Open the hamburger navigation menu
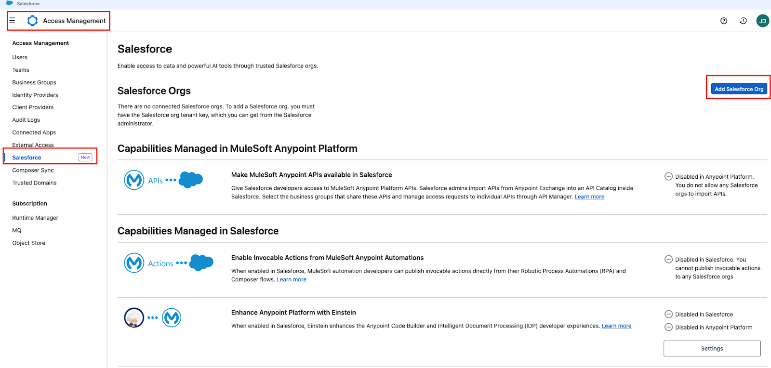The width and height of the screenshot is (771, 368). click(x=13, y=21)
